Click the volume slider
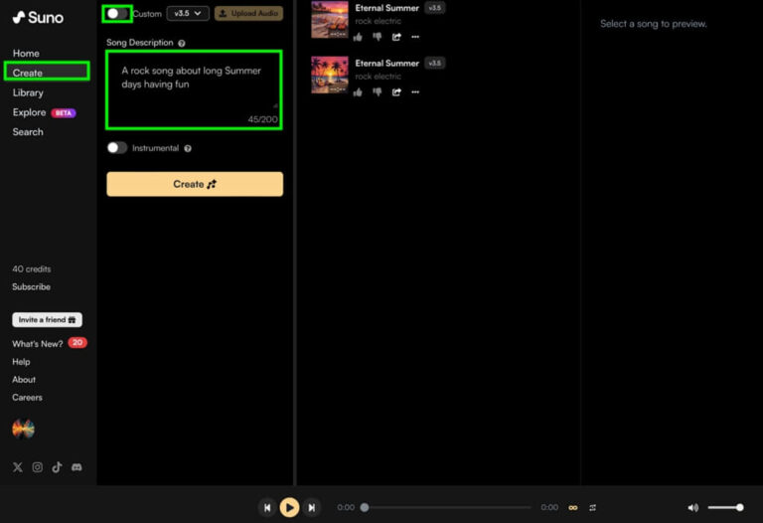Image resolution: width=763 pixels, height=523 pixels. 725,507
